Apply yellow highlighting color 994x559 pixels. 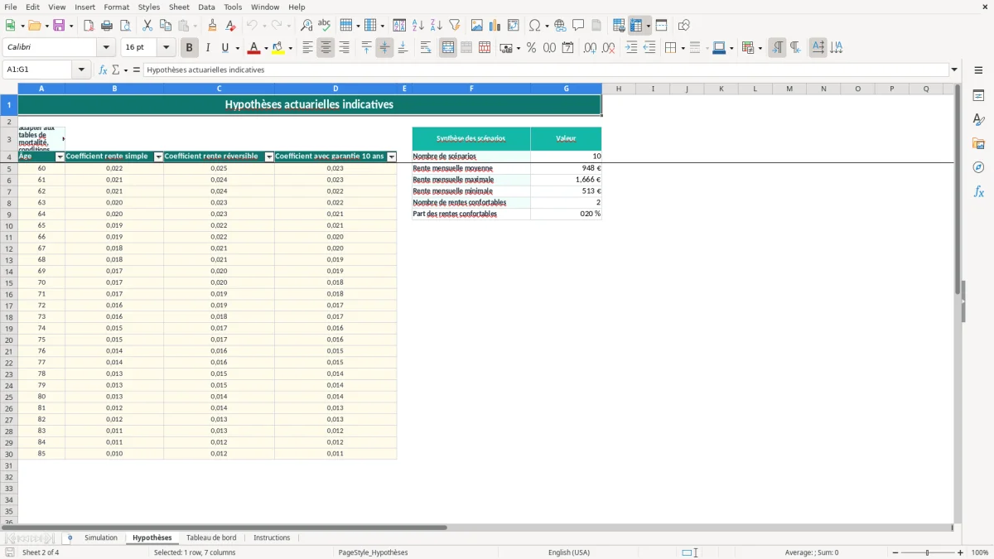click(277, 48)
